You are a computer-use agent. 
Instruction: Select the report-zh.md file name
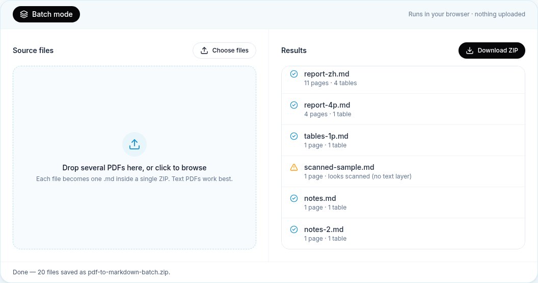[327, 74]
